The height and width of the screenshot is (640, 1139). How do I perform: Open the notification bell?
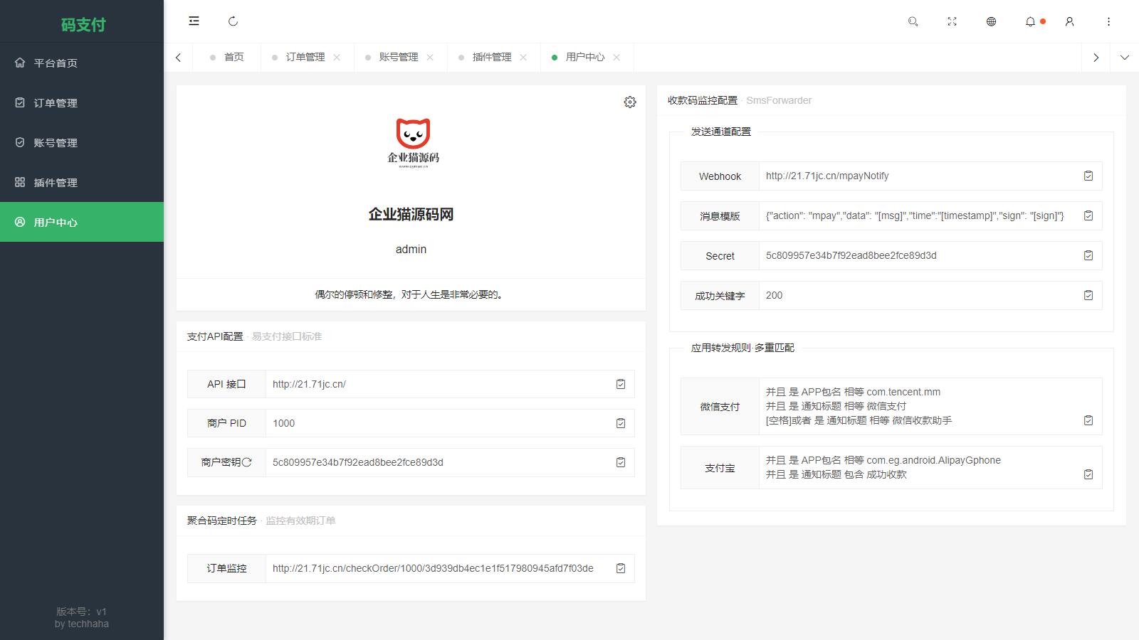(1030, 21)
